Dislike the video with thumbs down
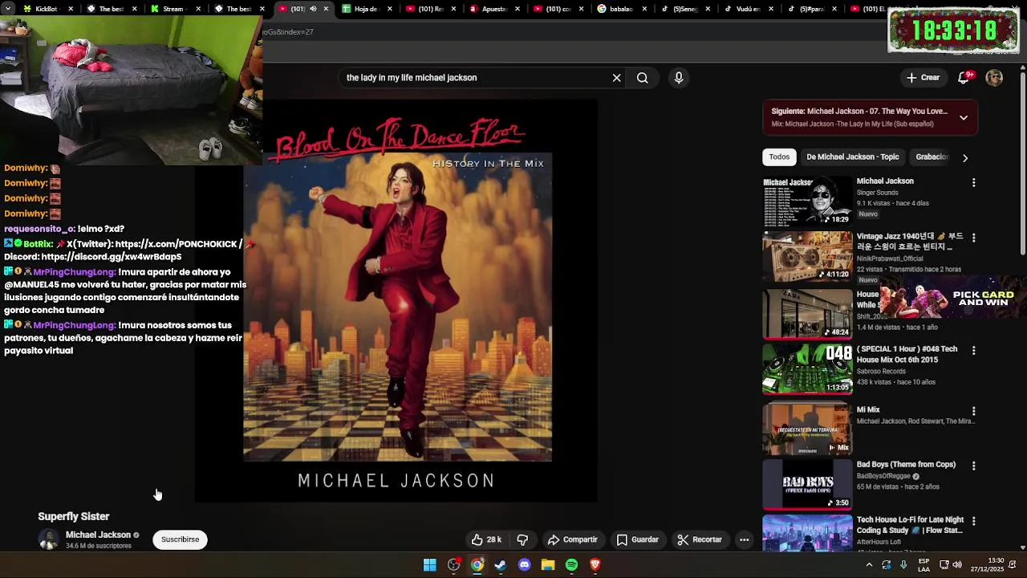The height and width of the screenshot is (578, 1027). tap(522, 539)
